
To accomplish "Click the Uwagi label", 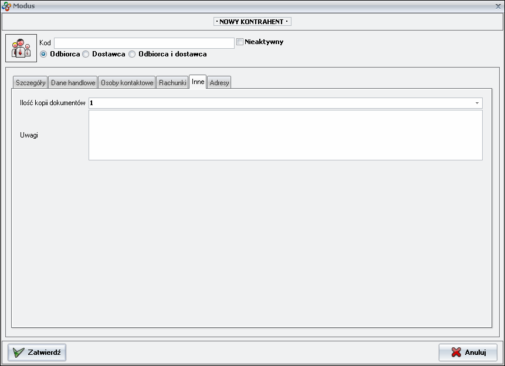I will [29, 135].
